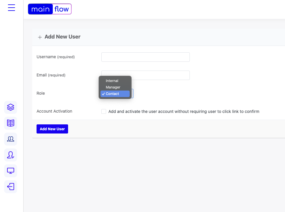Enable the Account Activation checkbox
Image resolution: width=285 pixels, height=212 pixels.
104,111
